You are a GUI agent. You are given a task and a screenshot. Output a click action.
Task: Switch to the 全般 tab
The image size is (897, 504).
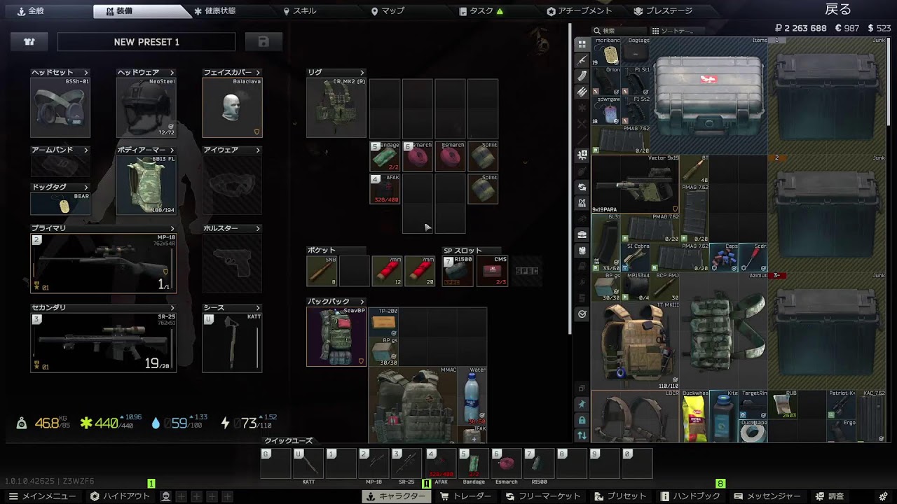30,11
